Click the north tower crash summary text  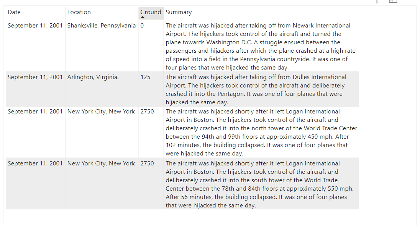click(x=261, y=132)
